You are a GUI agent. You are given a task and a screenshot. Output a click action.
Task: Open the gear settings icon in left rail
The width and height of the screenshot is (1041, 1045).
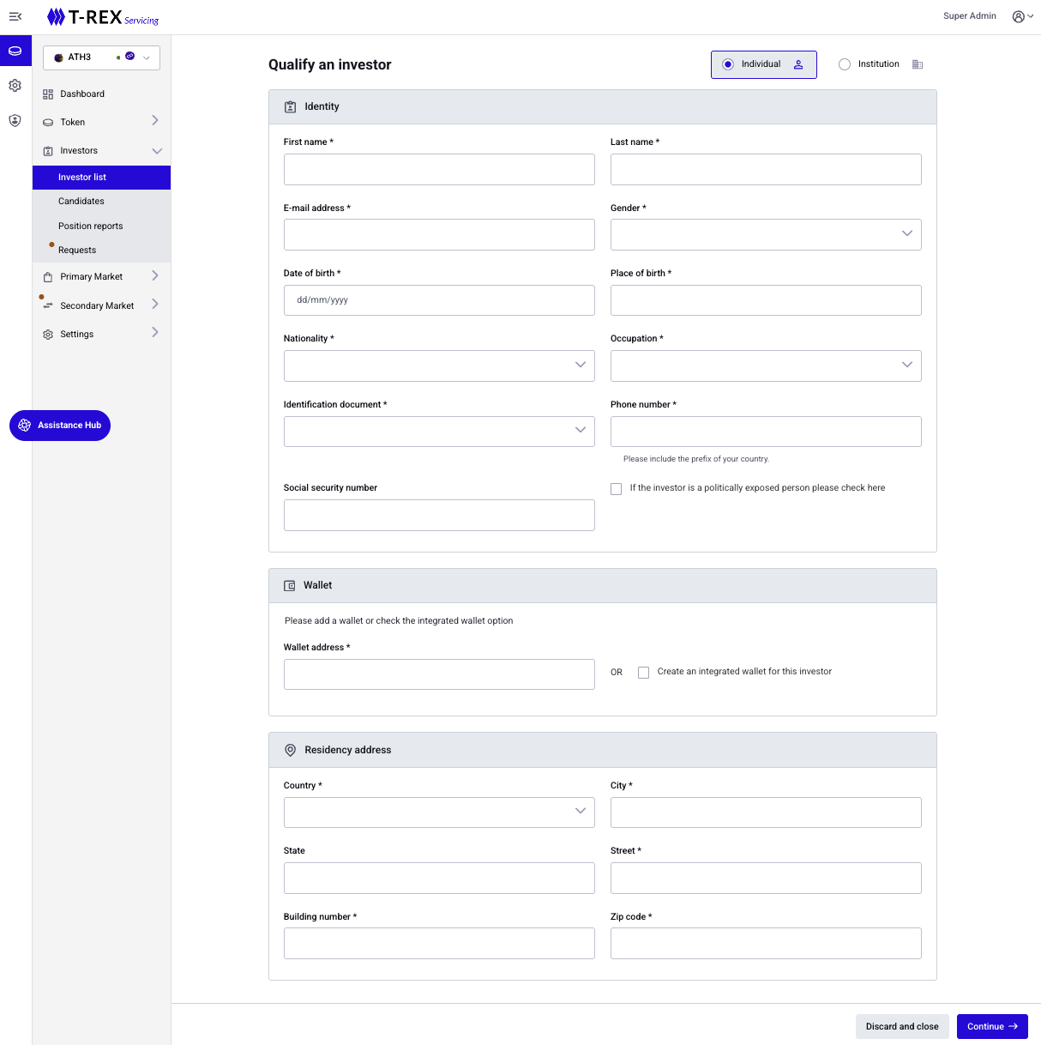(15, 86)
